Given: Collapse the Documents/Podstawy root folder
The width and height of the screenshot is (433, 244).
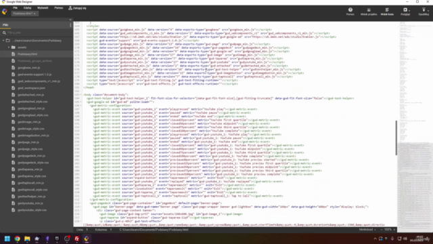Looking at the screenshot, I should pyautogui.click(x=3, y=41).
